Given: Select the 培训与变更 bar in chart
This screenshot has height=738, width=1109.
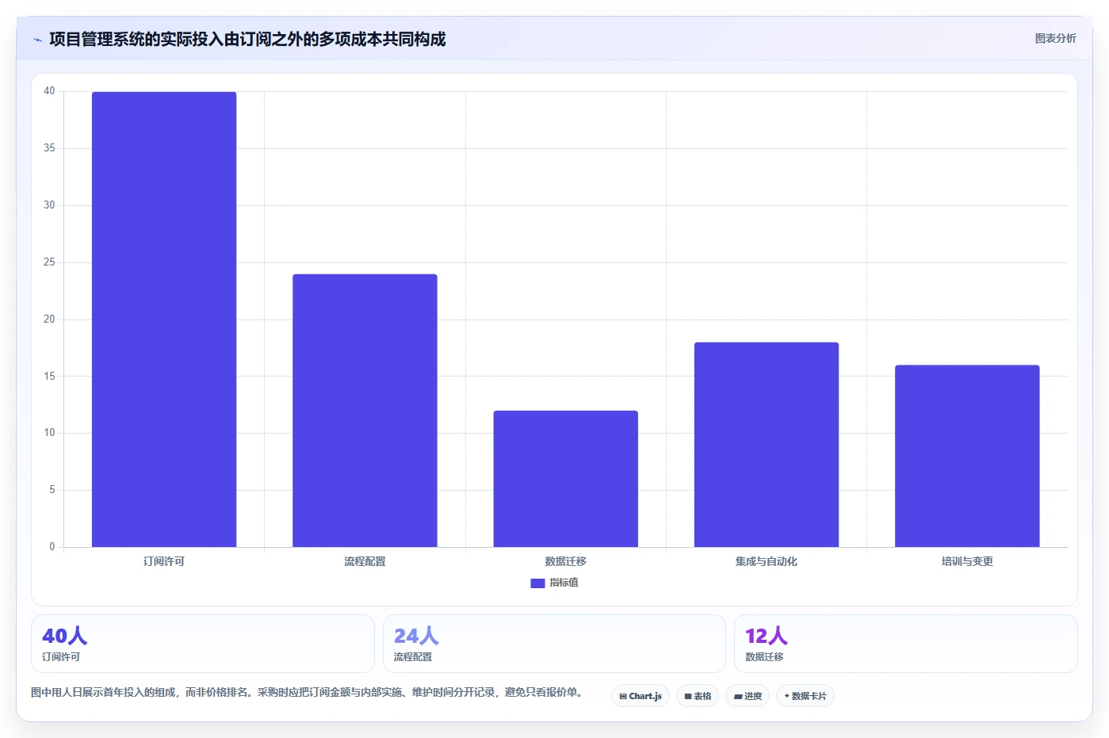Looking at the screenshot, I should 967,456.
